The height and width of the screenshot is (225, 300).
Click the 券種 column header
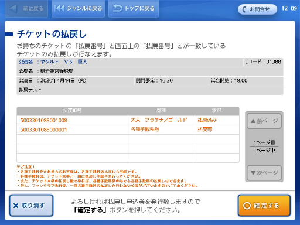point(161,111)
